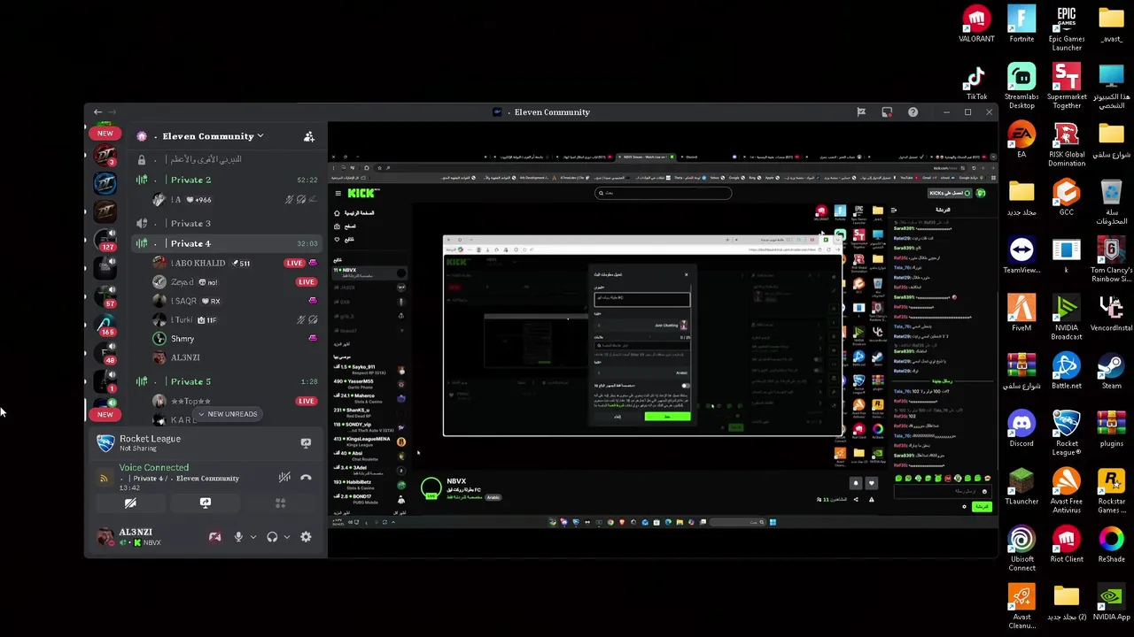Open the Fortnite desktop shortcut
The image size is (1134, 637).
[x=1021, y=25]
